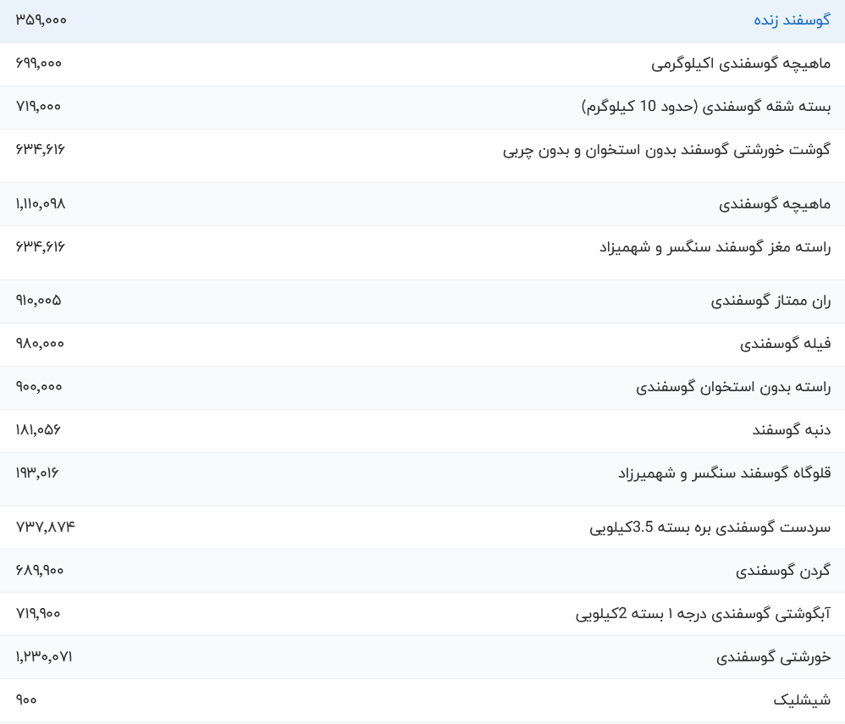The height and width of the screenshot is (724, 845).
Task: Click the ۹۱۰,۰۰۵ price value
Action: click(39, 301)
